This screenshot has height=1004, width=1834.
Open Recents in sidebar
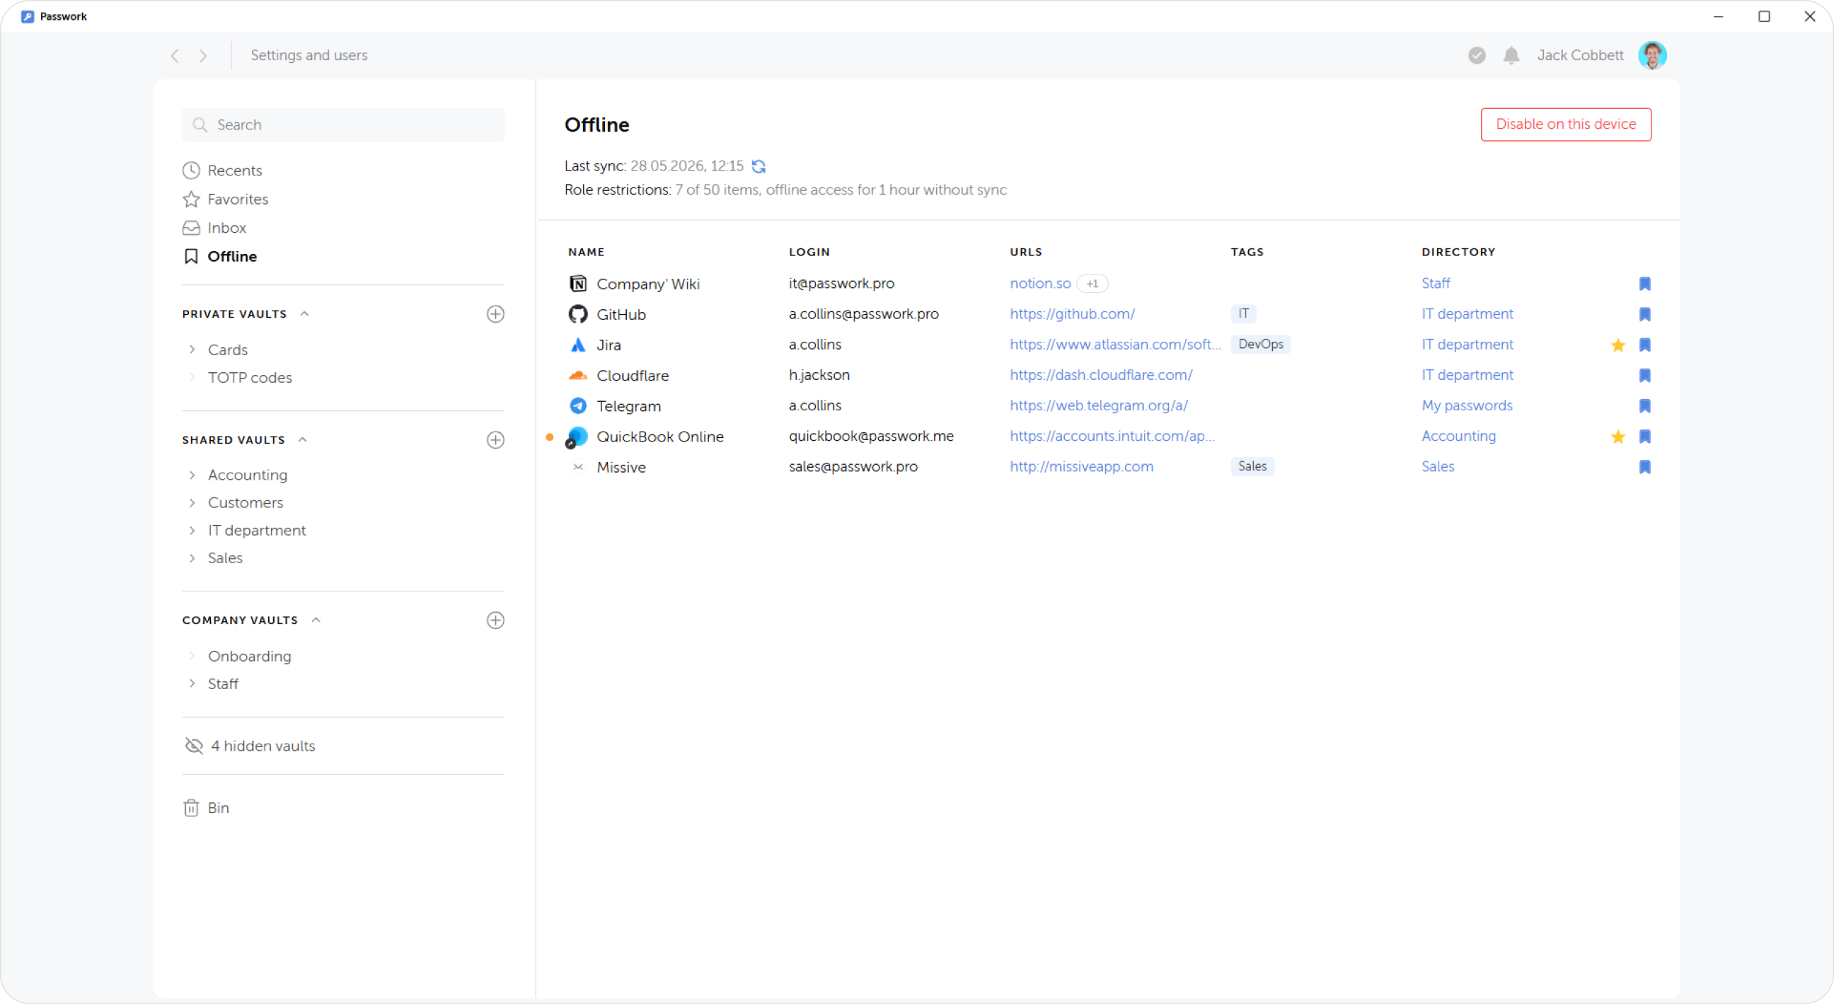pyautogui.click(x=222, y=171)
